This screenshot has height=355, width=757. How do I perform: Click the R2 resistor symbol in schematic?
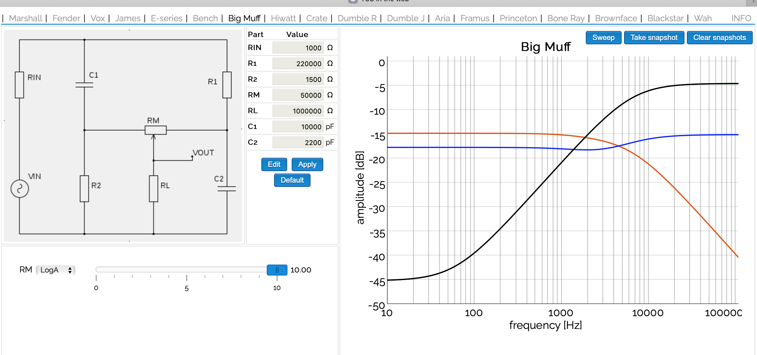[84, 188]
